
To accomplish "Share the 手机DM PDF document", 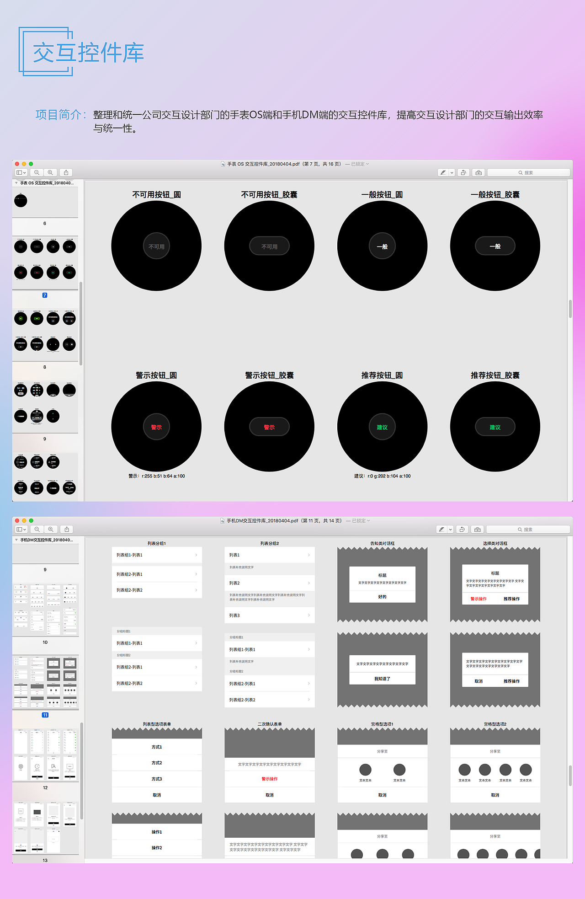I will tap(67, 529).
